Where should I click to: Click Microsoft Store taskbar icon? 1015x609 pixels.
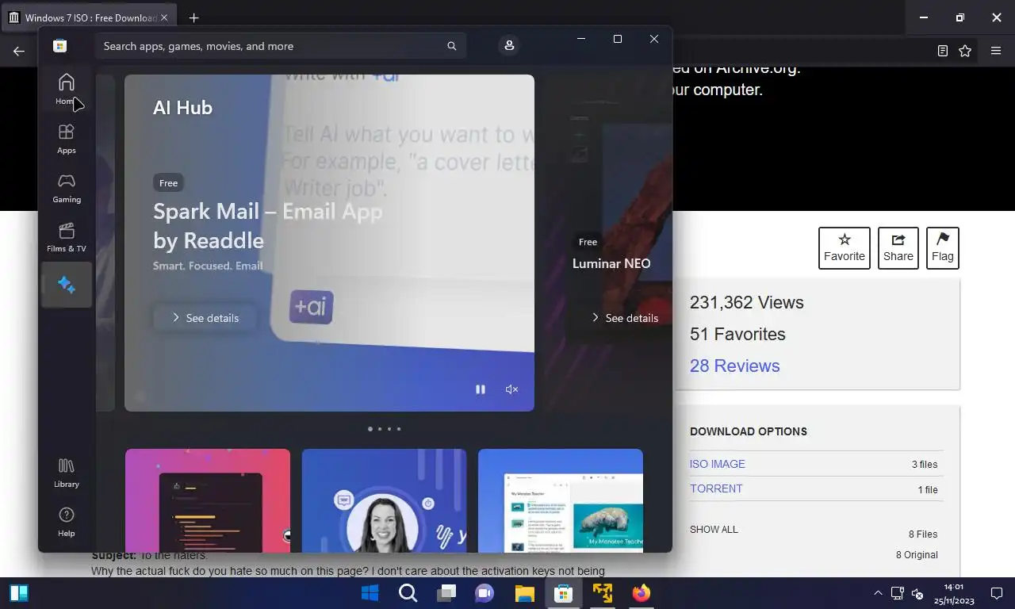click(x=563, y=593)
